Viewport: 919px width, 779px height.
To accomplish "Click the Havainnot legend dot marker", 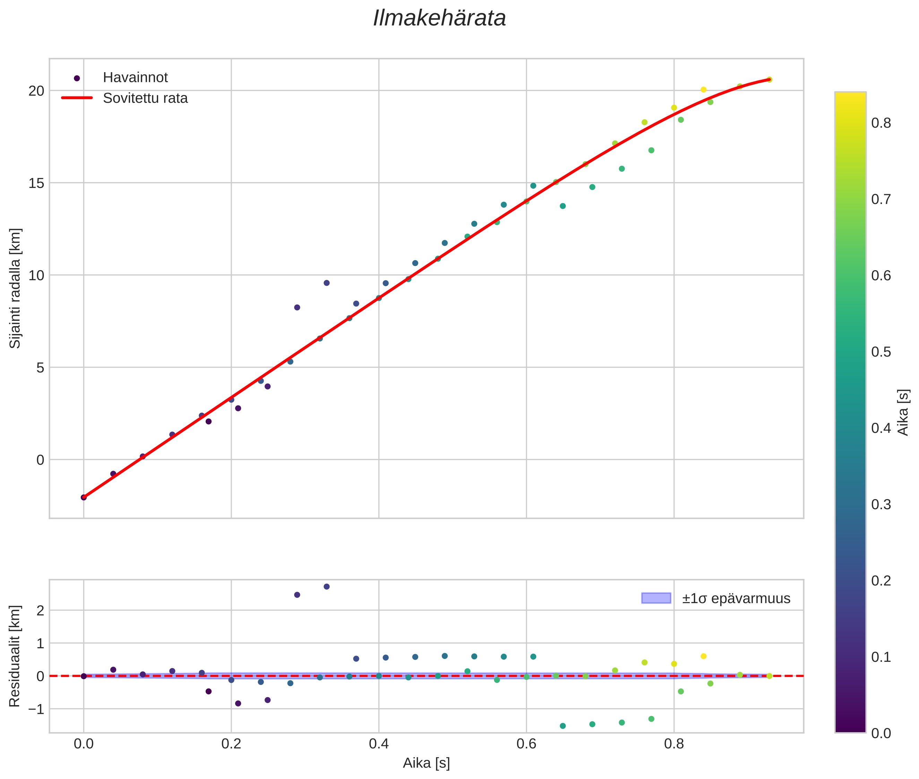I will click(x=77, y=78).
